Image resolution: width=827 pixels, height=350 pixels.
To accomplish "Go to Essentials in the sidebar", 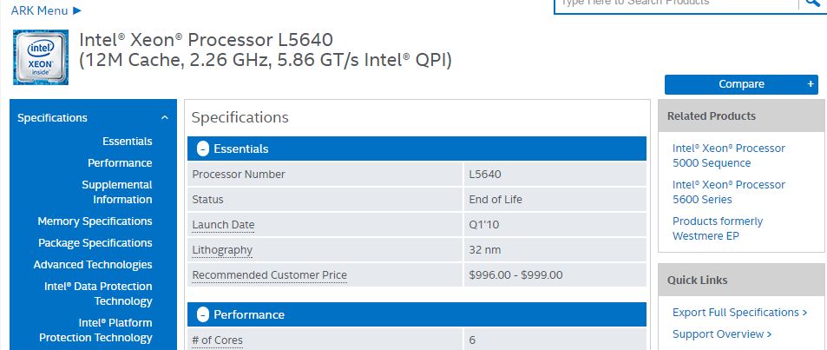I will 127,142.
